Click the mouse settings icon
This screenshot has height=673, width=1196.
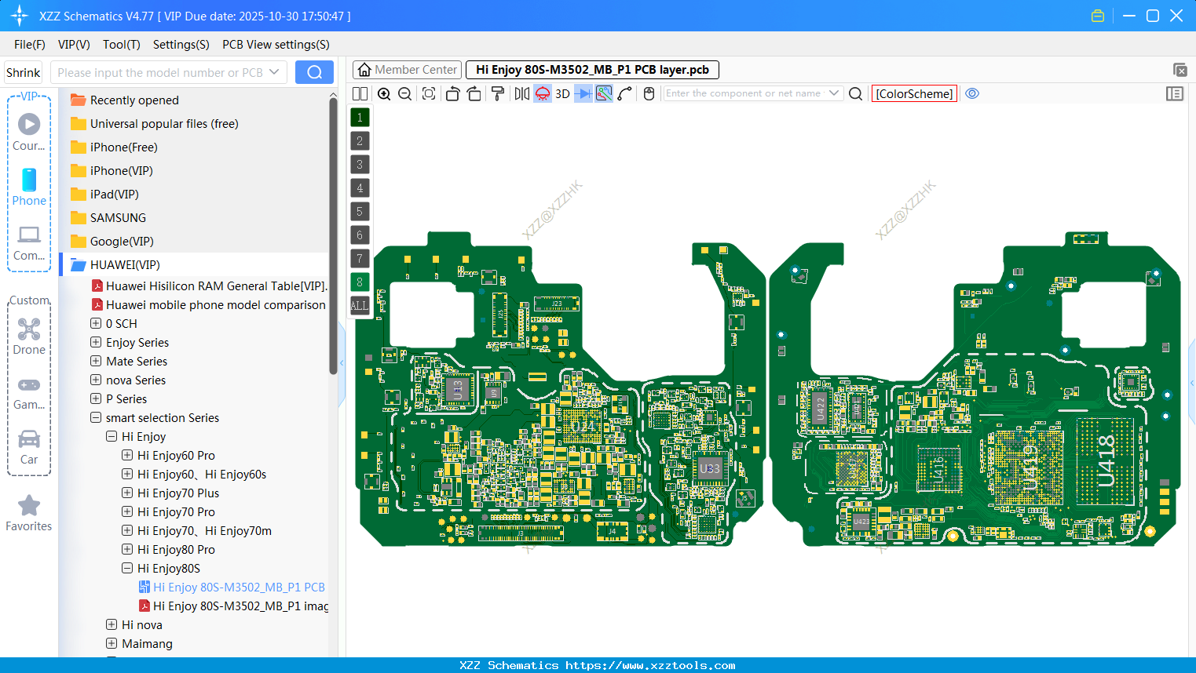tap(649, 94)
